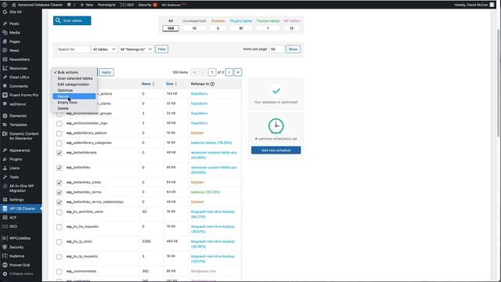Open the All tables dropdown
501x282 pixels.
tap(104, 49)
